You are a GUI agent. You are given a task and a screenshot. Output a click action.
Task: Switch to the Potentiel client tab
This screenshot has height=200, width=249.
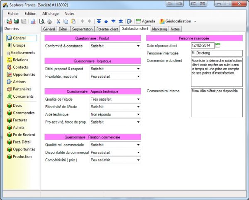point(107,29)
